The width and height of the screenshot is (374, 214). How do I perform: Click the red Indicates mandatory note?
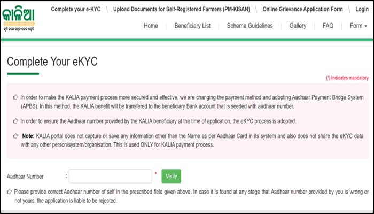[347, 78]
